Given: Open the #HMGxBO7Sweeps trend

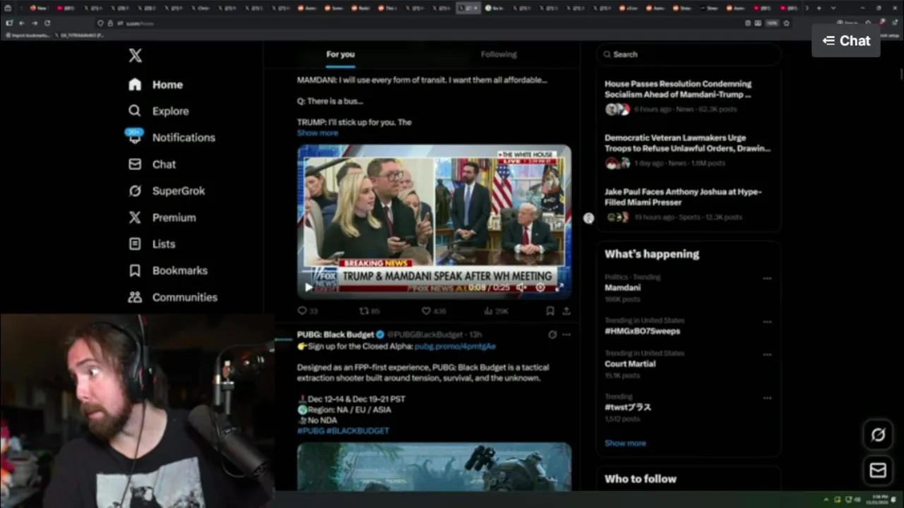Looking at the screenshot, I should click(x=642, y=331).
